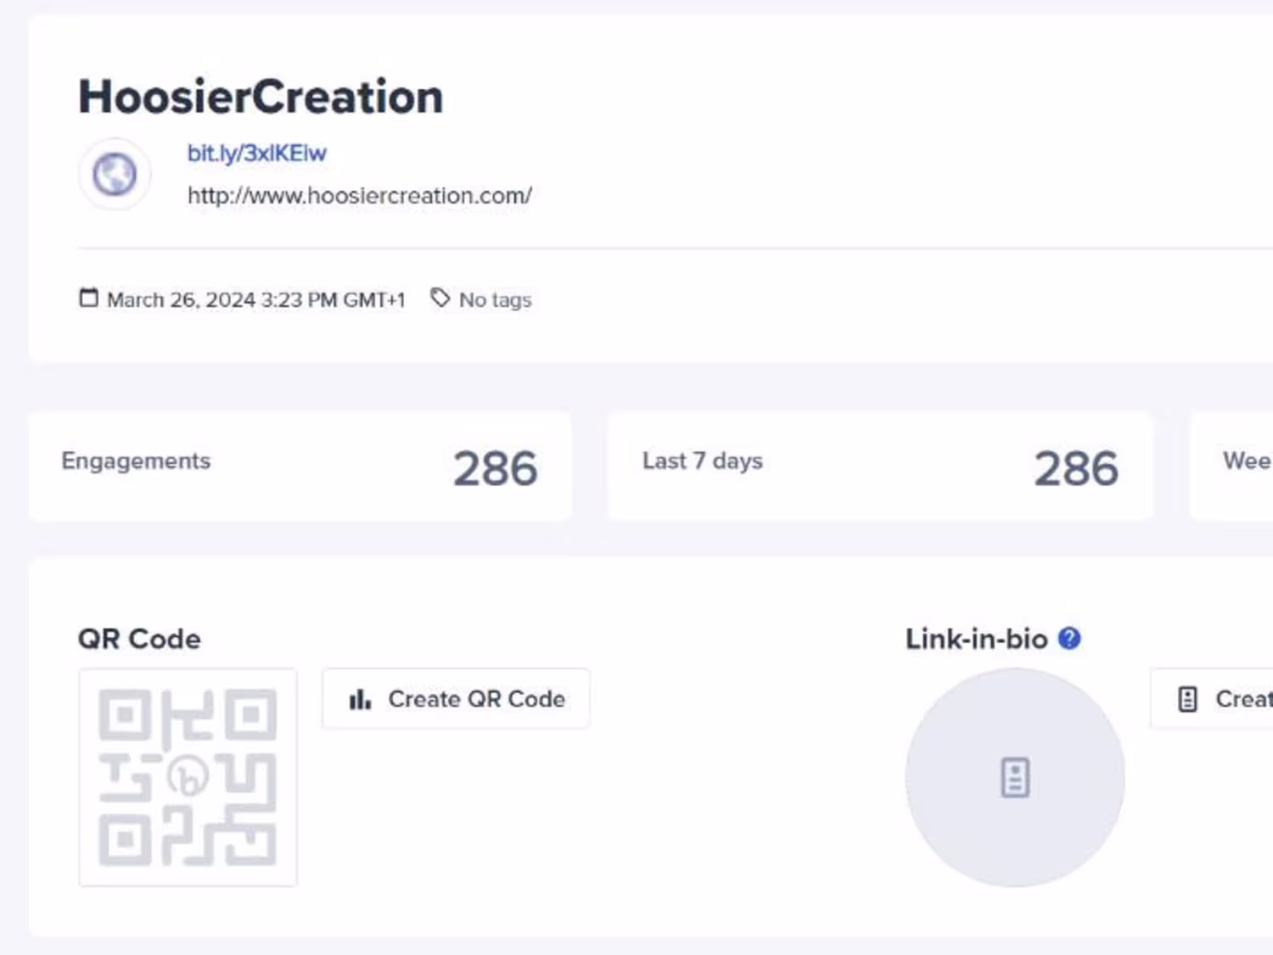Click the 286 count in Last 7 days
The height and width of the screenshot is (955, 1273).
[x=1075, y=468]
